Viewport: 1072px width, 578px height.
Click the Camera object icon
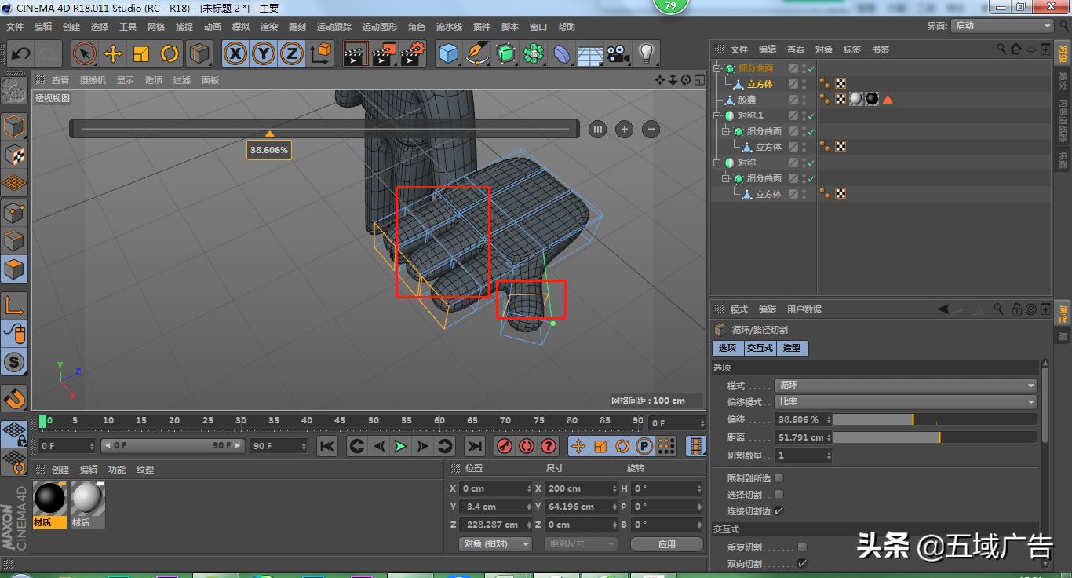click(x=617, y=53)
